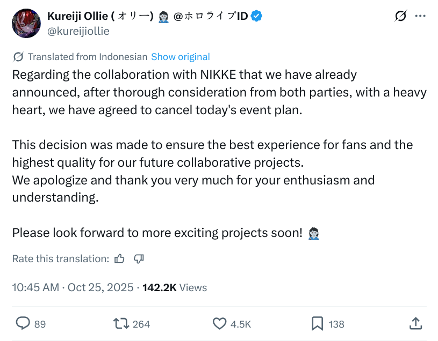
Task: Click the 10:45 AM Oct 25, 2025 timestamp
Action: 73,287
